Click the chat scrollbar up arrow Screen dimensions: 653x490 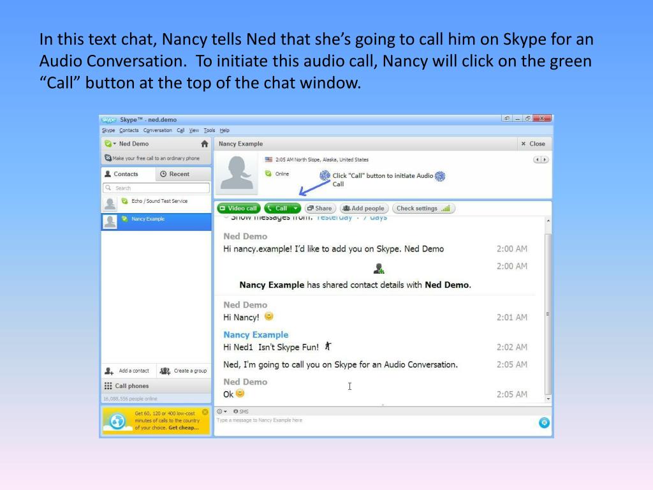pos(548,221)
